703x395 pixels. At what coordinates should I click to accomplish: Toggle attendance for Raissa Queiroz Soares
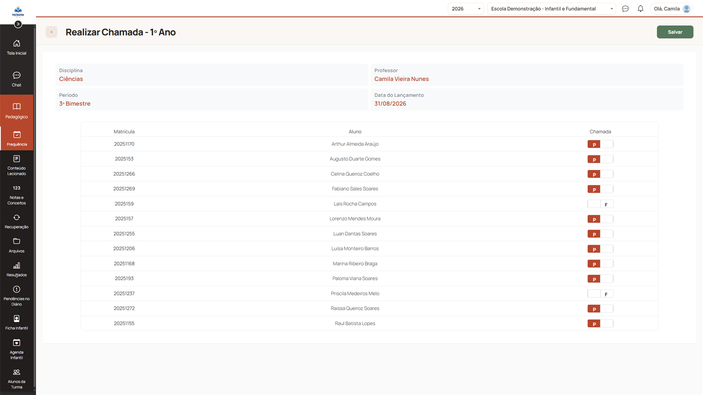600,309
